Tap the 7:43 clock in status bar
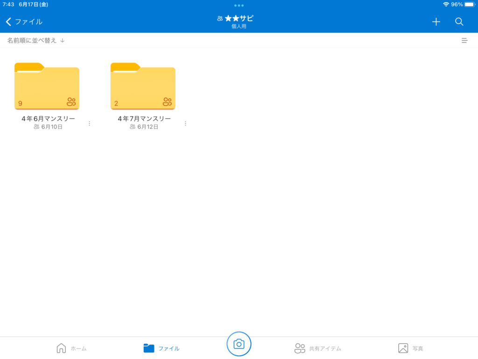478x359 pixels. 8,5
